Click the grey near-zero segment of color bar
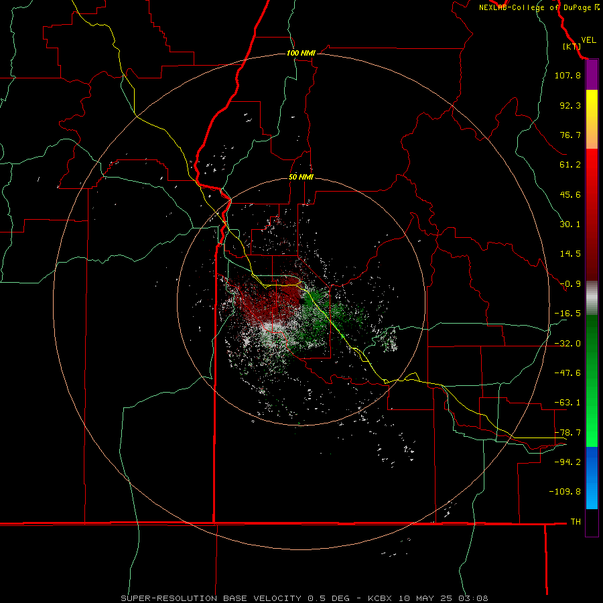The height and width of the screenshot is (603, 603). tap(592, 298)
